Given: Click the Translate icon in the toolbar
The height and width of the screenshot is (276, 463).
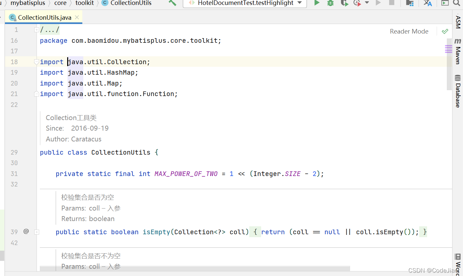Looking at the screenshot, I should coord(428,3).
